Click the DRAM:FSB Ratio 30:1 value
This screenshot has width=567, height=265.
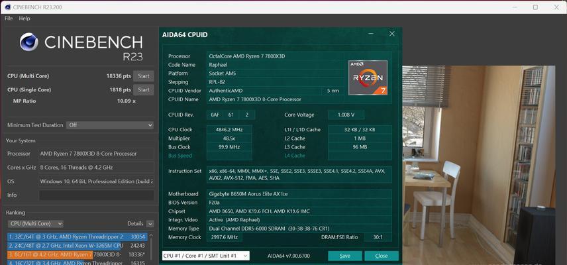[378, 238]
